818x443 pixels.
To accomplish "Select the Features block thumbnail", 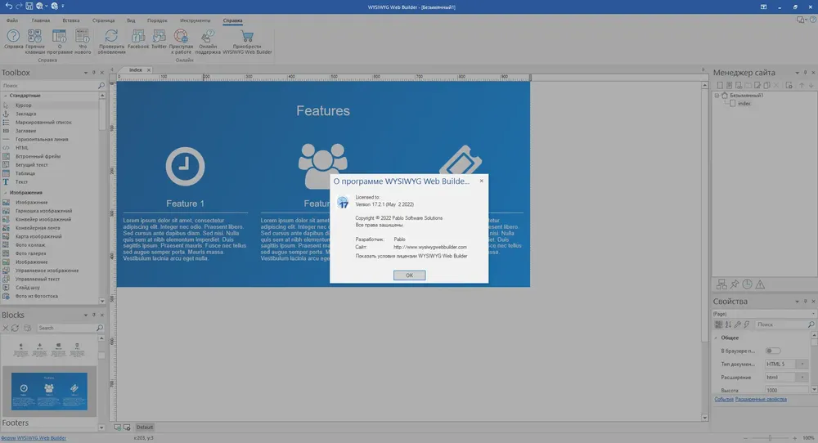I will pos(50,391).
